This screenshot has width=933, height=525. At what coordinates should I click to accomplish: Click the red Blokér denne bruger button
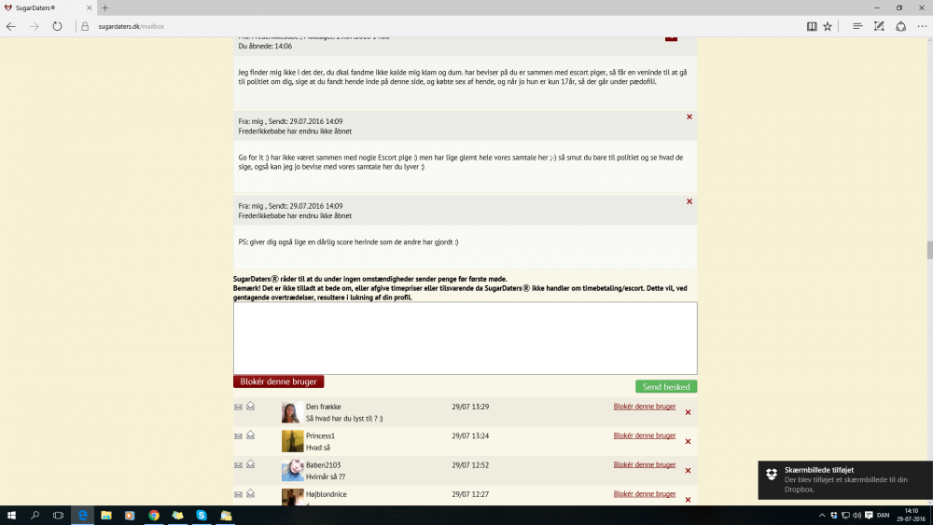(x=278, y=381)
